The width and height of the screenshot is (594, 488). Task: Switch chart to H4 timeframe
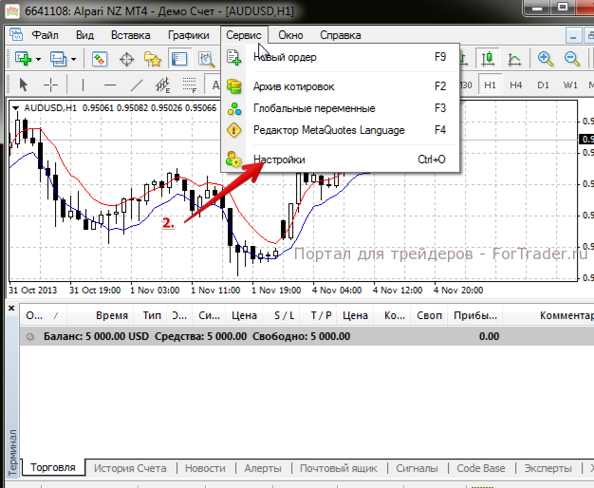click(x=515, y=84)
